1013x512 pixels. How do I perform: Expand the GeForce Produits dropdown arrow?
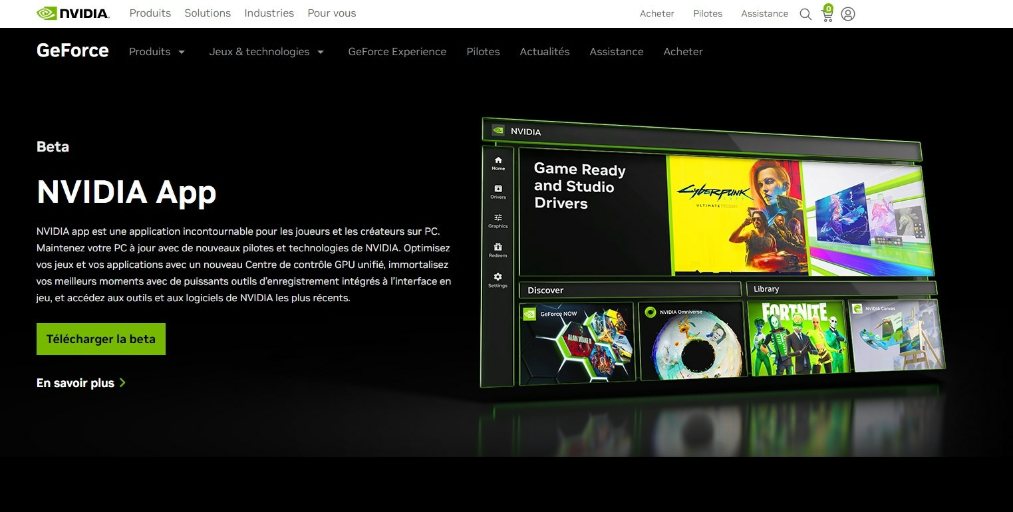(181, 52)
